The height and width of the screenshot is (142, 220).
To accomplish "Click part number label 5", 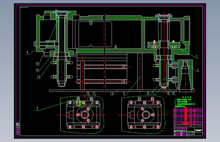I will pyautogui.click(x=174, y=93).
